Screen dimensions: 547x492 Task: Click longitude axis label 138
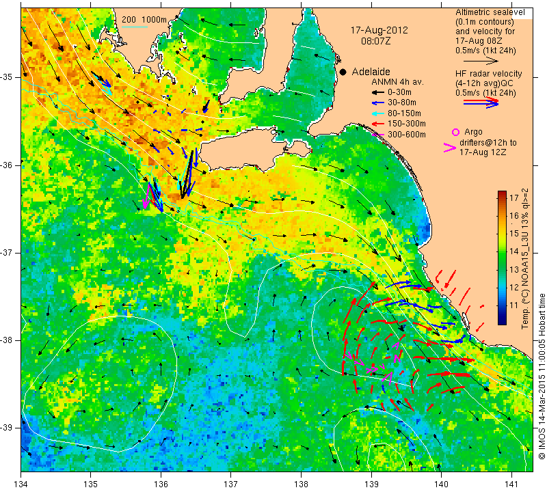[x=301, y=484]
